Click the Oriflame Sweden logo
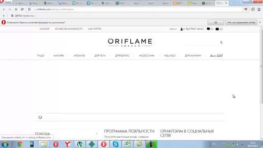Screen dimensions: 263x148 click(130, 42)
